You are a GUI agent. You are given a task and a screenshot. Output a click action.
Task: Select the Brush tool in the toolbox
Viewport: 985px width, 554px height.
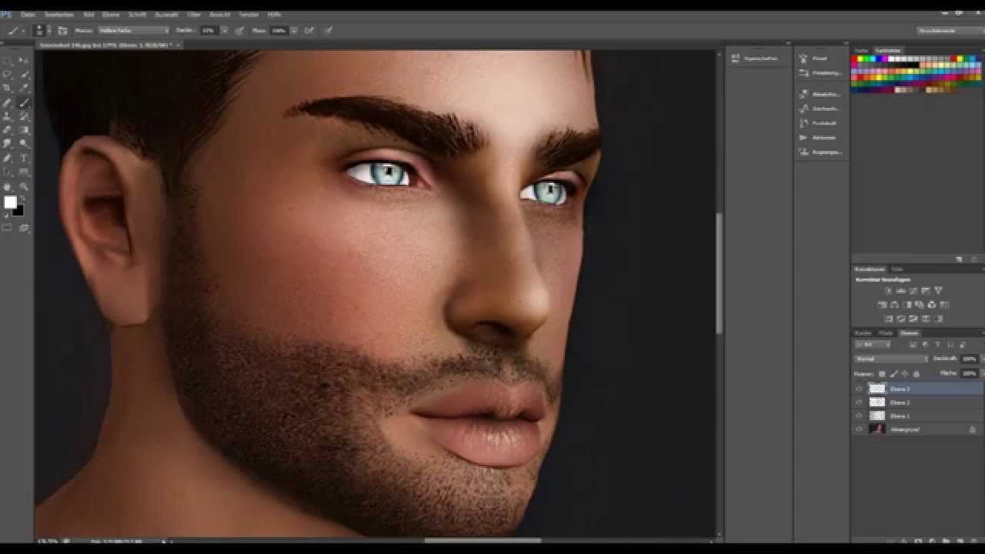coord(24,102)
